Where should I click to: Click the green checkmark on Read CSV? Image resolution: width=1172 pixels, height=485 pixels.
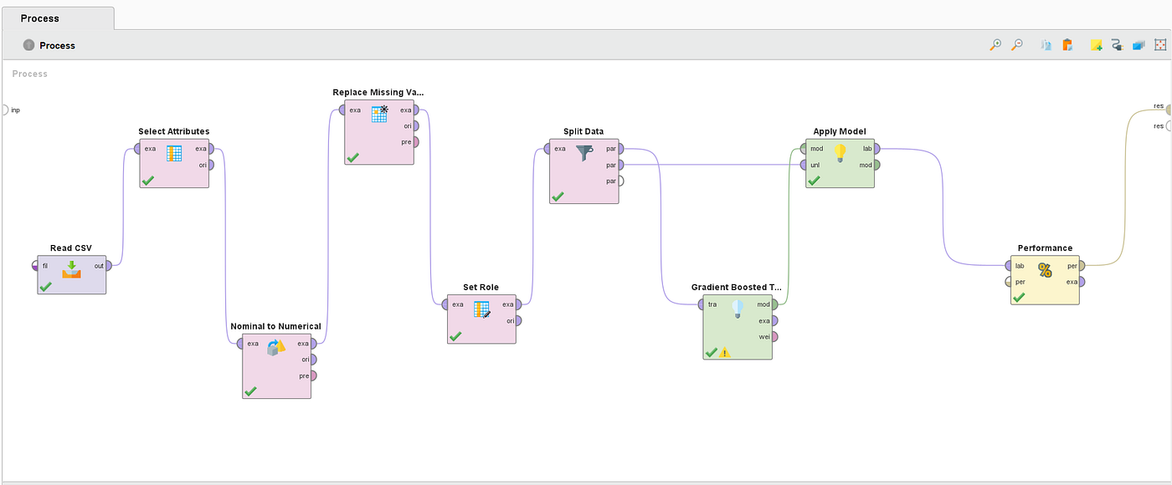point(45,287)
